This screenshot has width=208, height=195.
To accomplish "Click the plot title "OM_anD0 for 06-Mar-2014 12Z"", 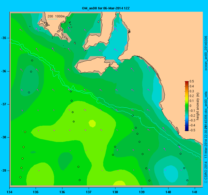I will click(106, 8).
